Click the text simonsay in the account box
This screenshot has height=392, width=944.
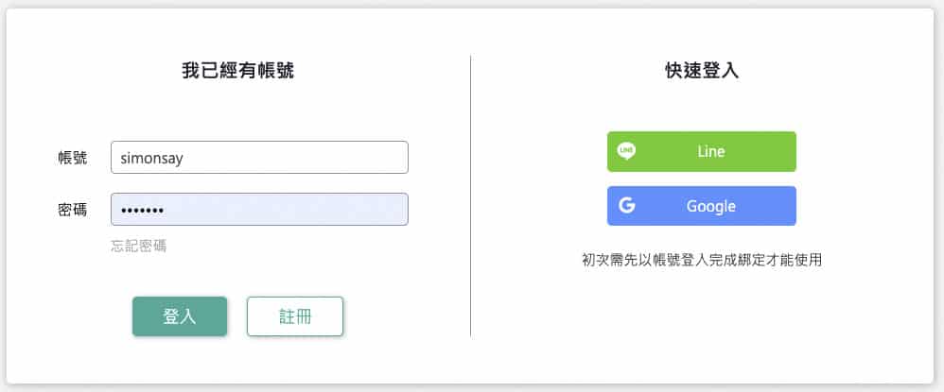[x=151, y=158]
